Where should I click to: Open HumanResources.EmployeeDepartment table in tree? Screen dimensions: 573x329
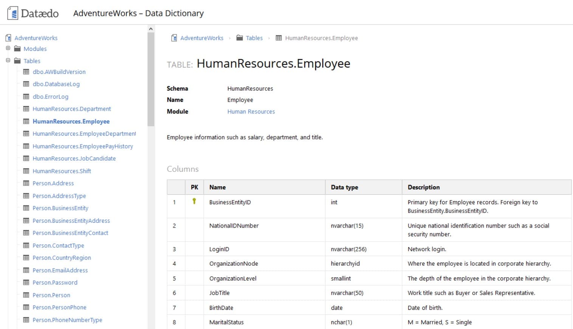pos(84,134)
